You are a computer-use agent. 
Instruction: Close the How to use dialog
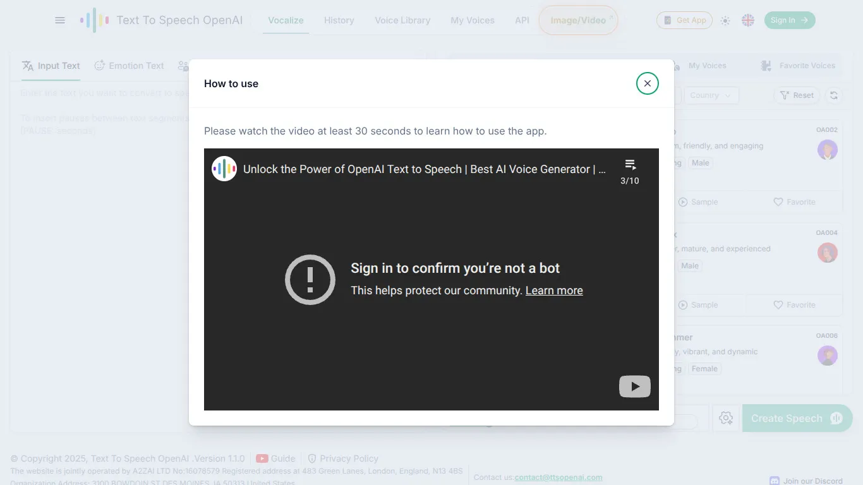(647, 83)
